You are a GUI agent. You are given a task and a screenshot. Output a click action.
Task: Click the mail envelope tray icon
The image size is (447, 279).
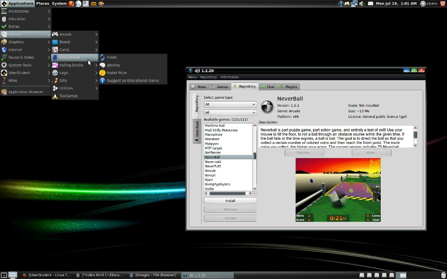click(370, 3)
